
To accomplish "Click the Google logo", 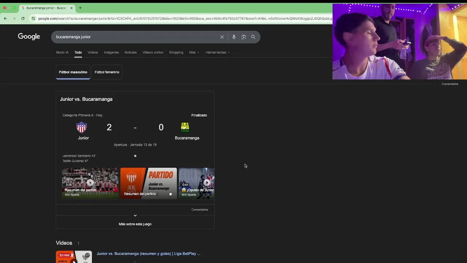I will tap(29, 37).
